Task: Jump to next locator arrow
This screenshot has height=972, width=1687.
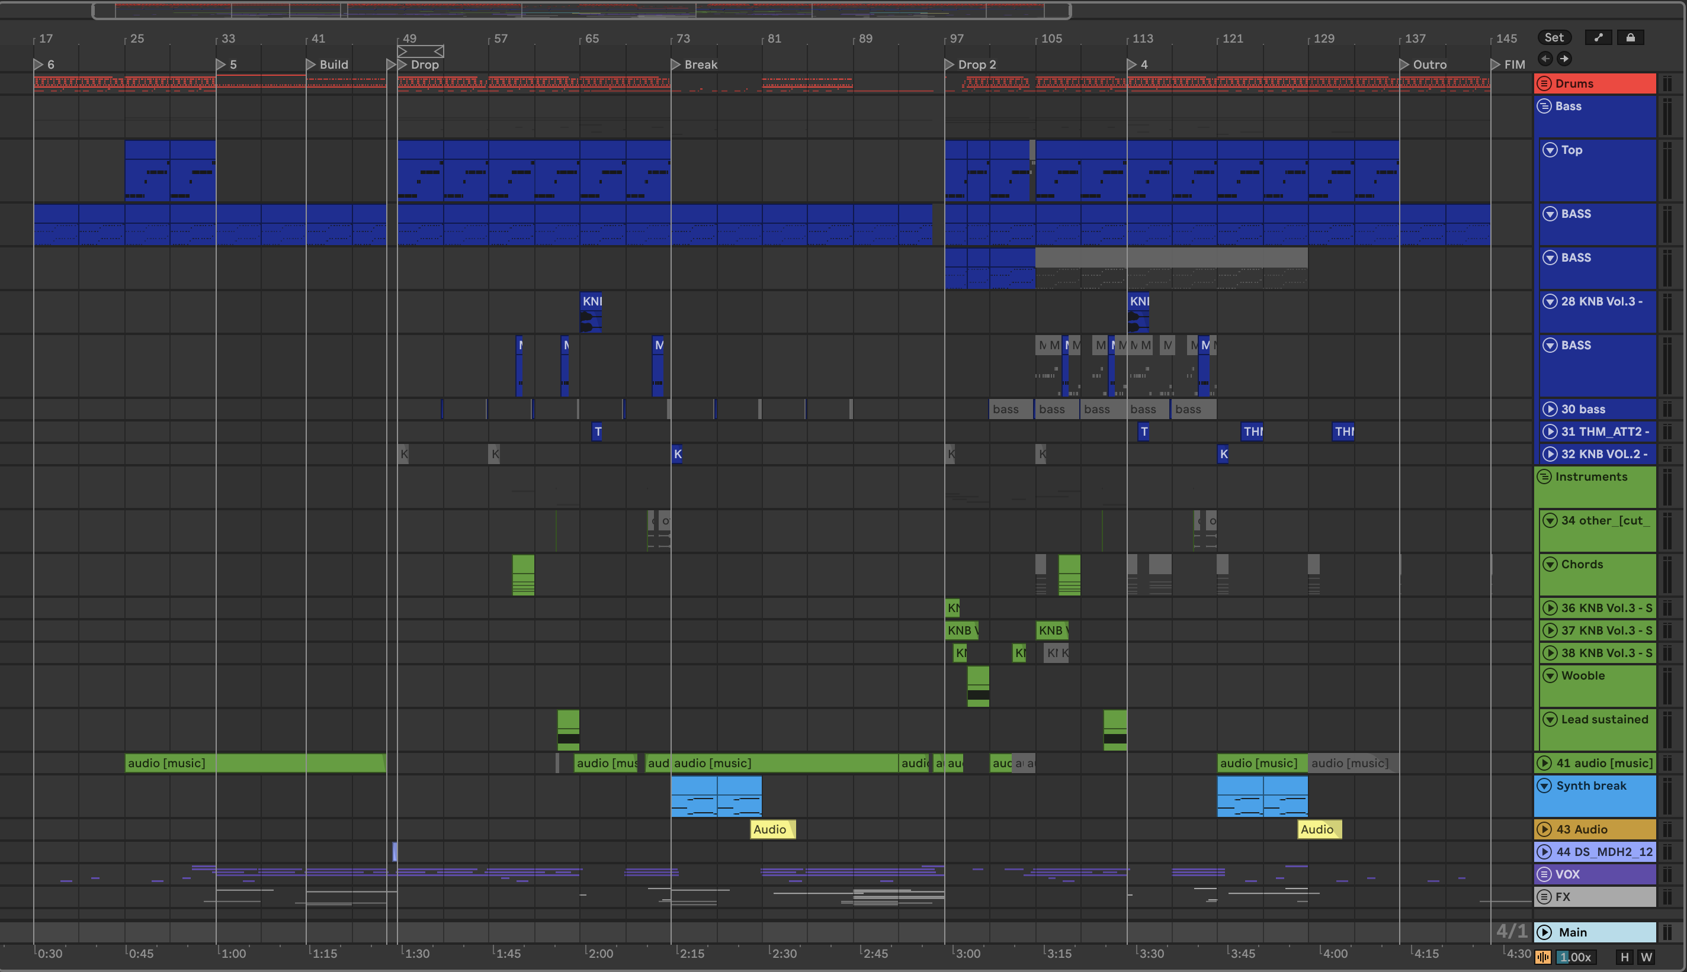Action: (x=1564, y=59)
